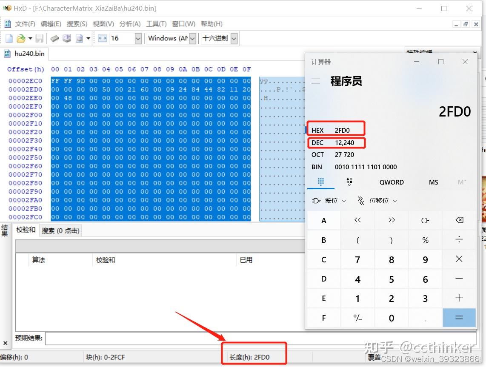Click the New file icon in HxD toolbar

coord(9,38)
